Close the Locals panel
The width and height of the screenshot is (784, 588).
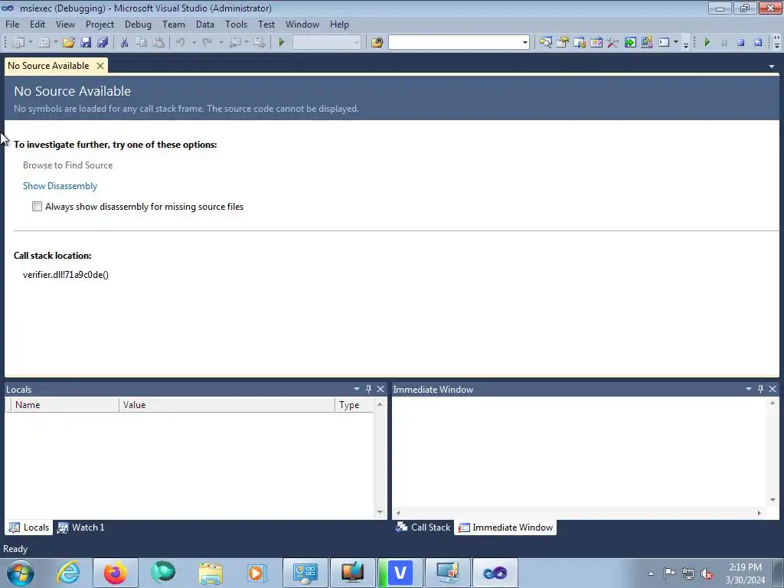[381, 389]
